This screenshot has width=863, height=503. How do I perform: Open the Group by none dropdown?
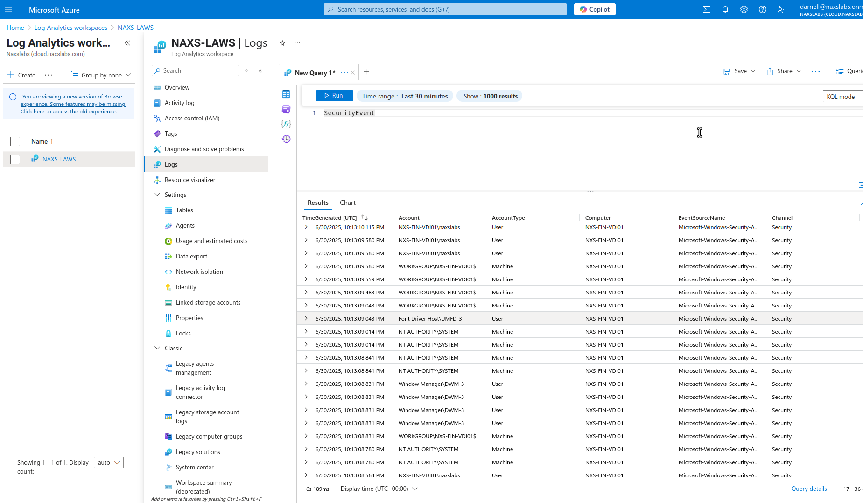[x=101, y=75]
